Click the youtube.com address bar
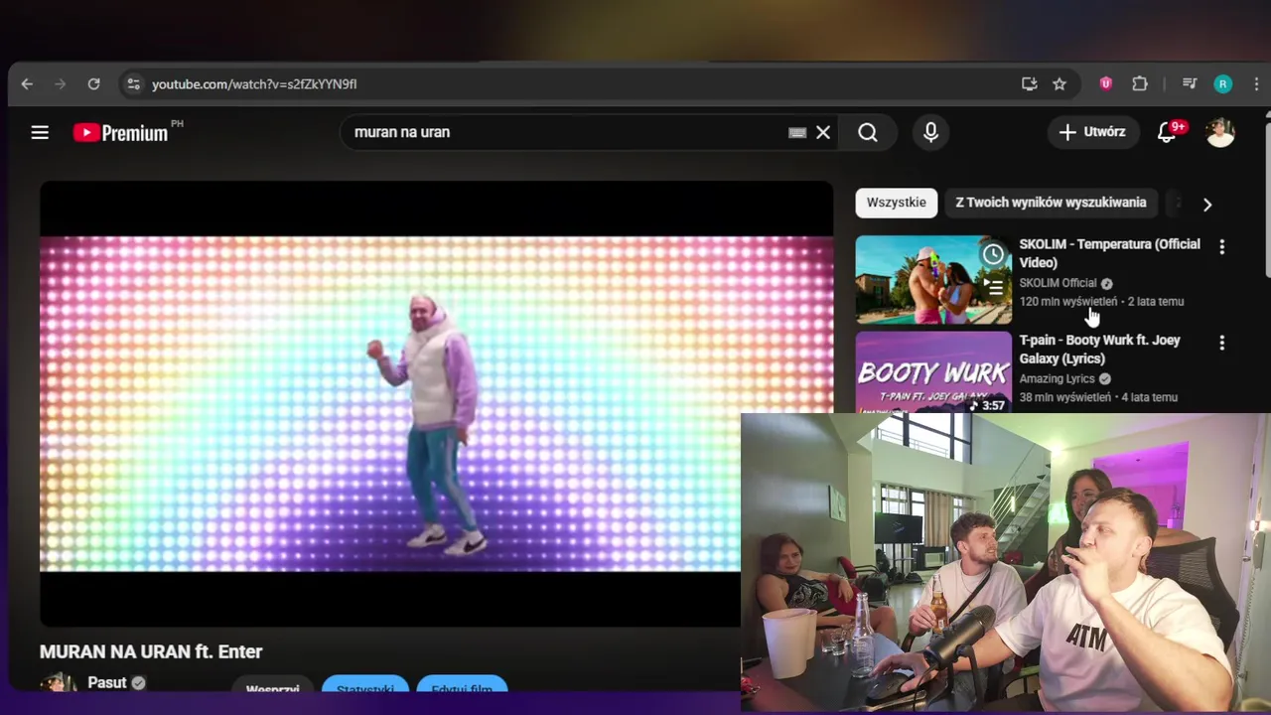 576,84
